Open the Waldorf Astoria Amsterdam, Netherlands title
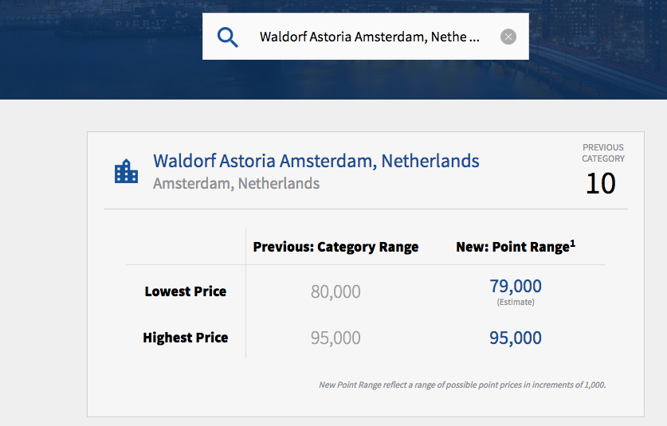 tap(316, 161)
